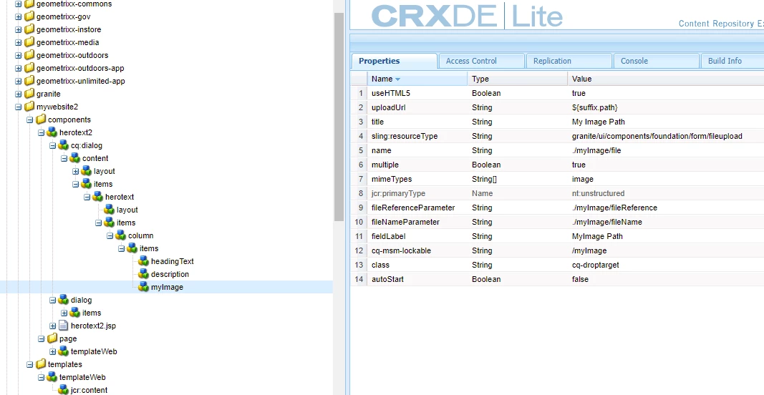Select the multiple property name
The image size is (764, 395).
(x=385, y=165)
